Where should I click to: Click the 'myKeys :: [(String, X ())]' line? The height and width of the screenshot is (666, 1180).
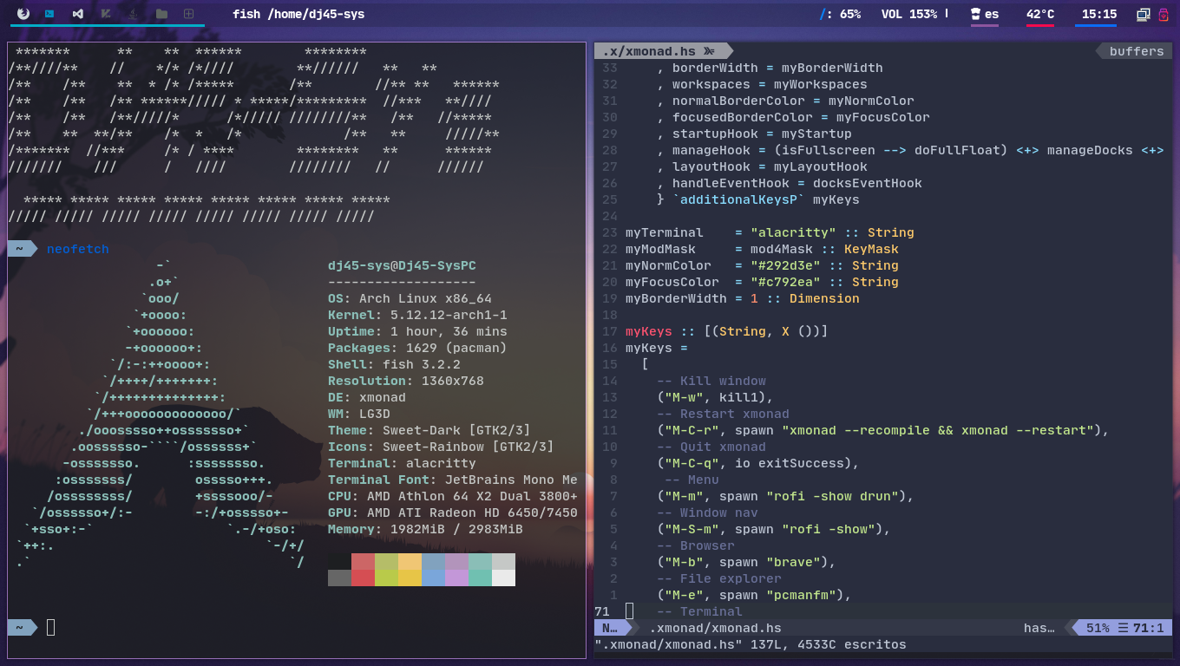[727, 331]
